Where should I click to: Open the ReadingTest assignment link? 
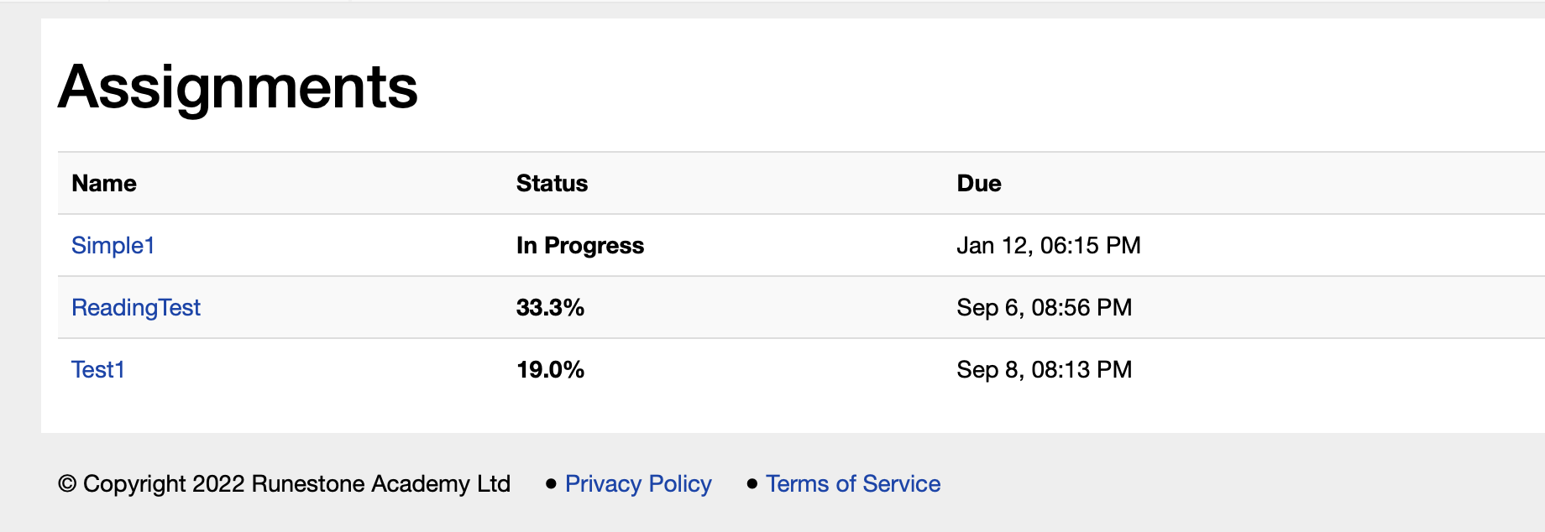[136, 307]
